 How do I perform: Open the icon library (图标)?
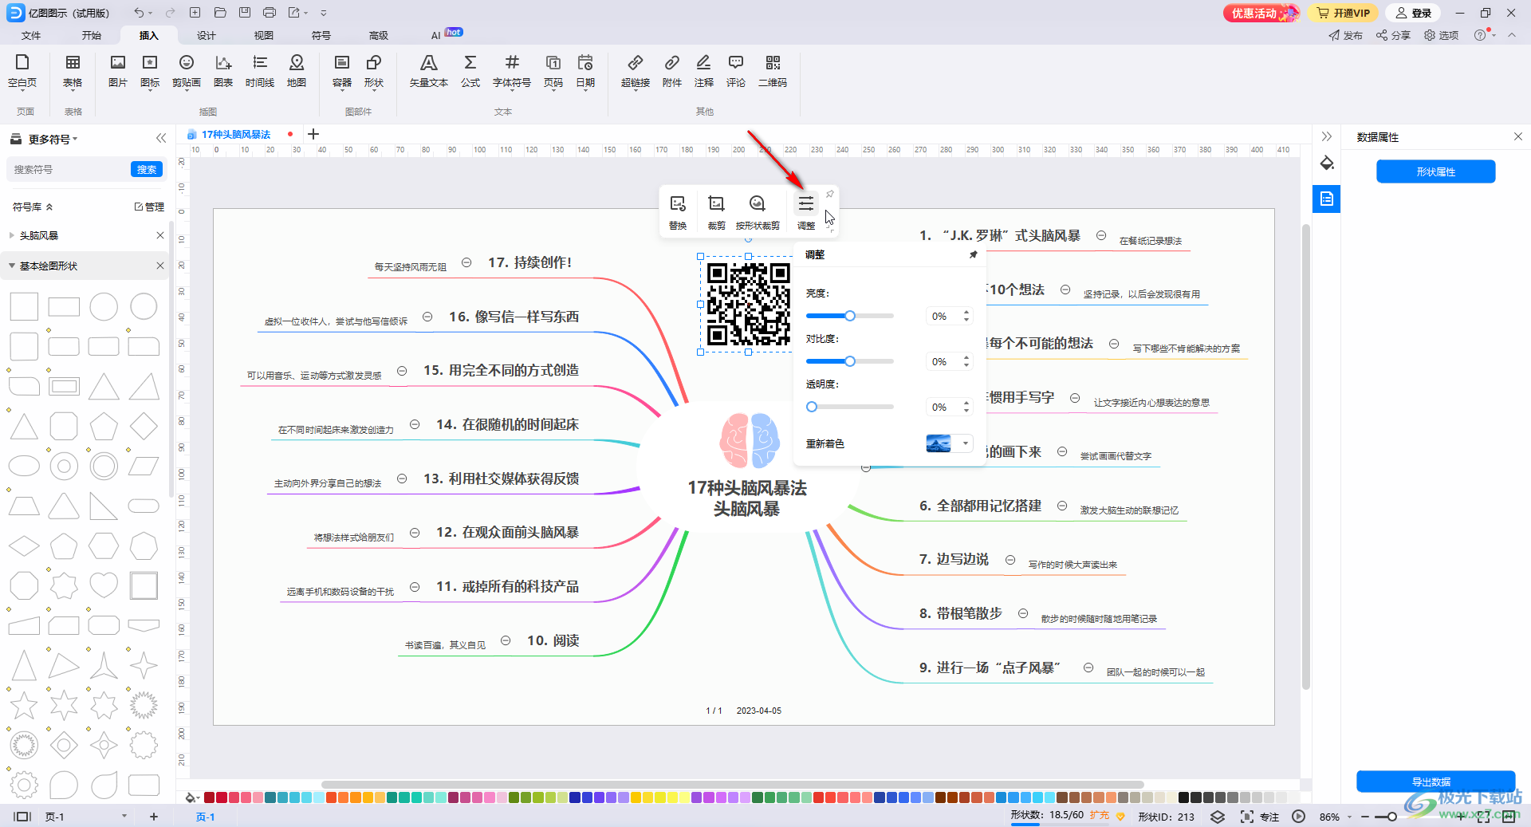[150, 72]
